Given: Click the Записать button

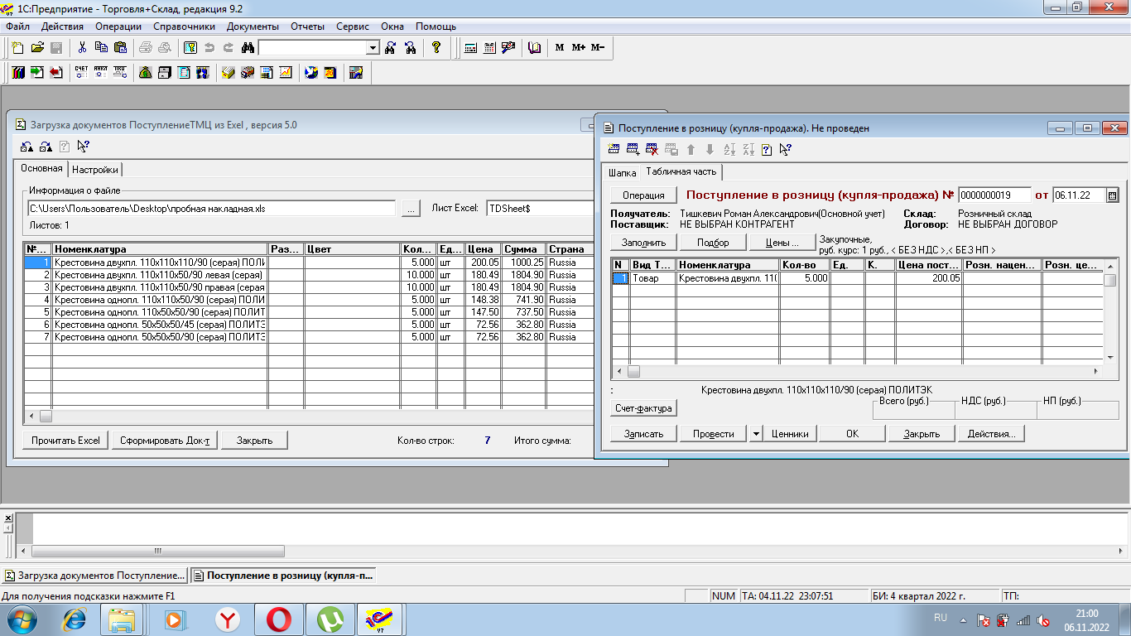Looking at the screenshot, I should [643, 434].
